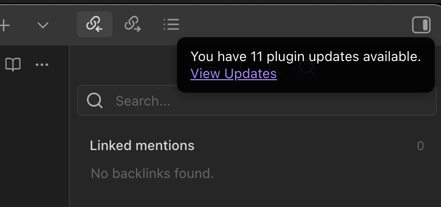Click dimmed search icon behind notification
Viewport: 441px width, 207px height.
click(307, 67)
